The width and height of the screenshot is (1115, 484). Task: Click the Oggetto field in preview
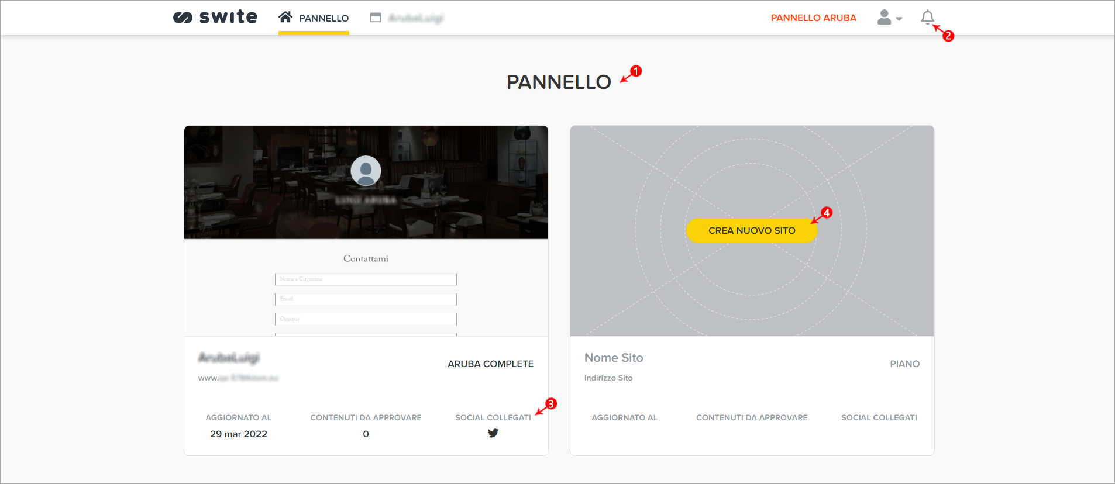click(366, 319)
